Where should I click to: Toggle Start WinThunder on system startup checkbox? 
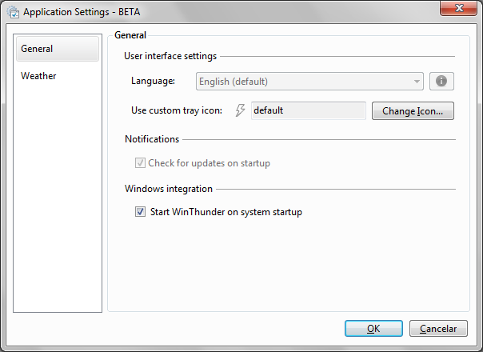click(140, 212)
